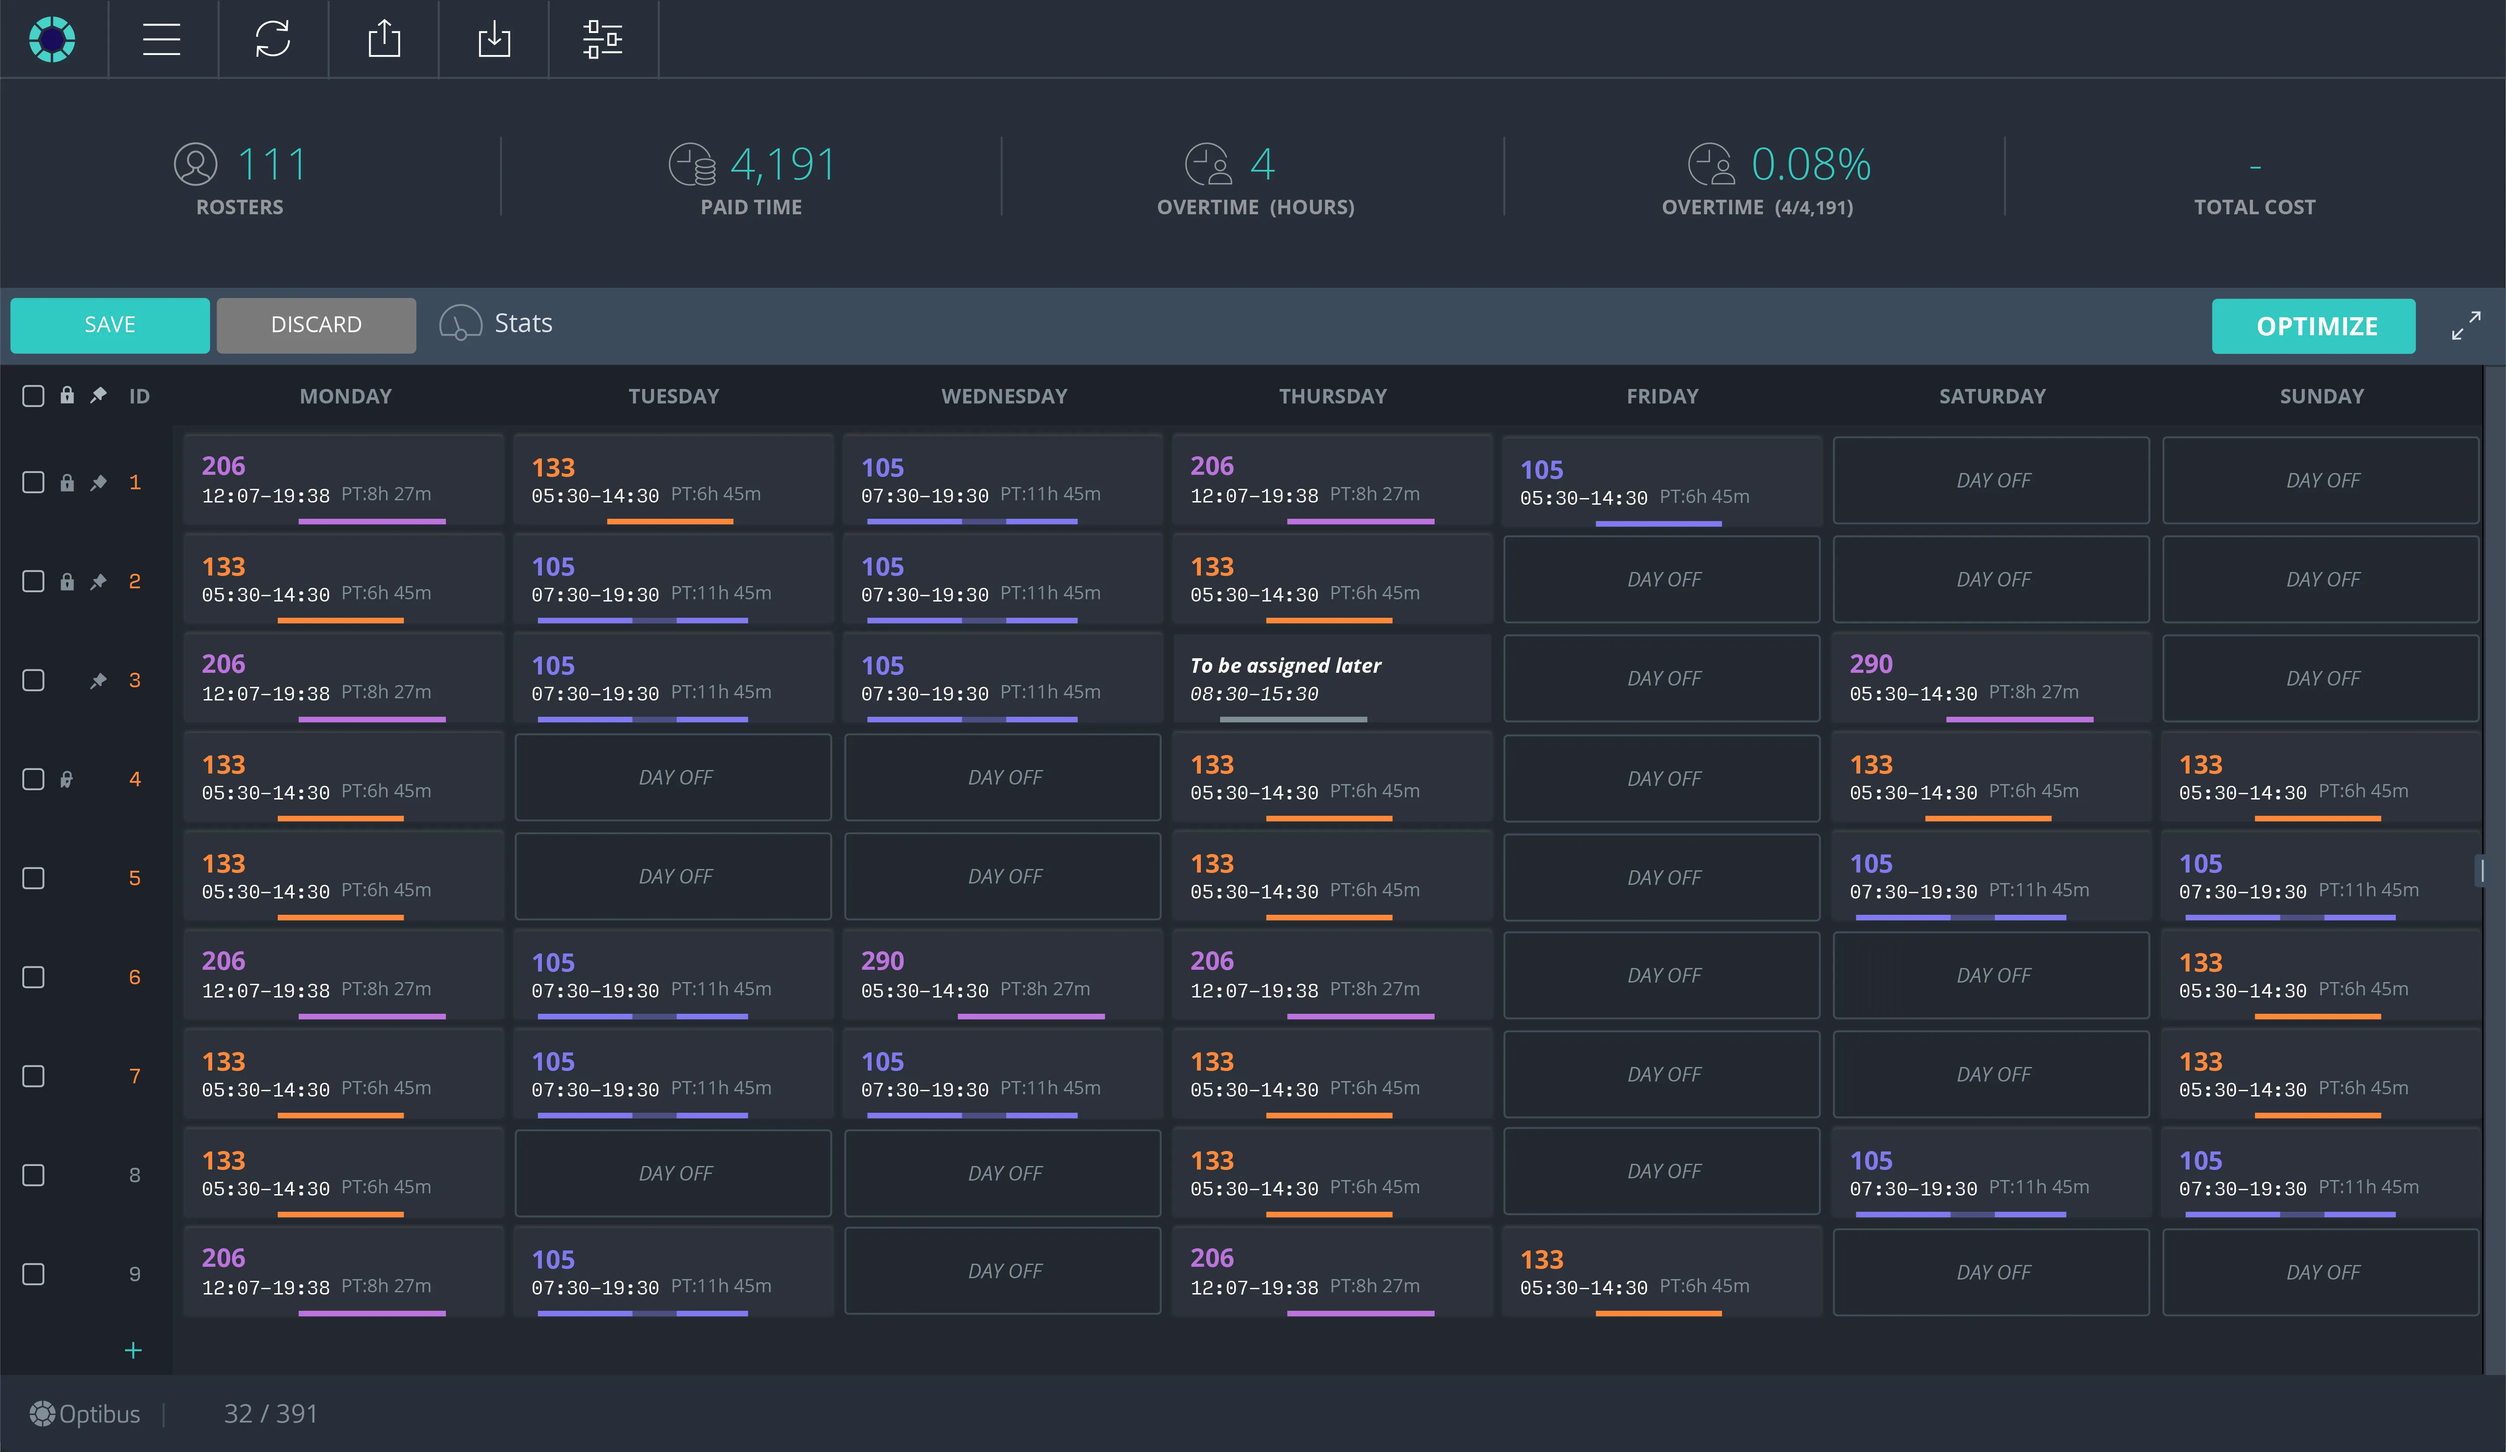Check the checkbox for roster 8
Viewport: 2506px width, 1452px height.
pos(34,1175)
